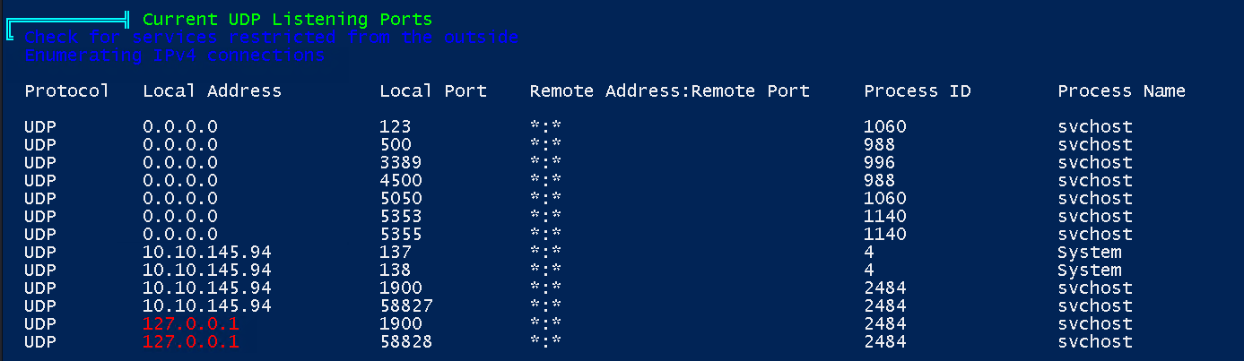Click local port 123 in the list
The width and height of the screenshot is (1244, 361).
pyautogui.click(x=396, y=126)
